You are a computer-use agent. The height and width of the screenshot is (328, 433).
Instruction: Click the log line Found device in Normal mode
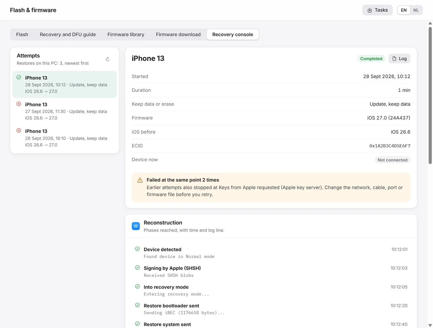point(179,257)
